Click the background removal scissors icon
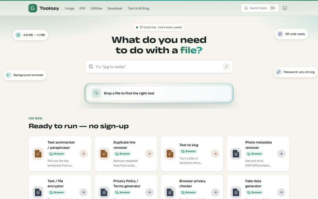This screenshot has width=318, height=199. [x=9, y=75]
